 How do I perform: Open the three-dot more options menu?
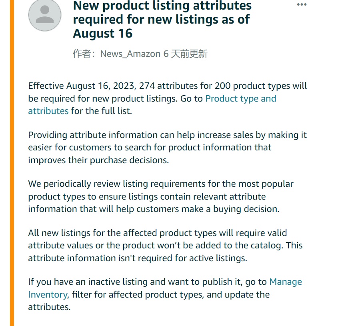click(x=302, y=5)
